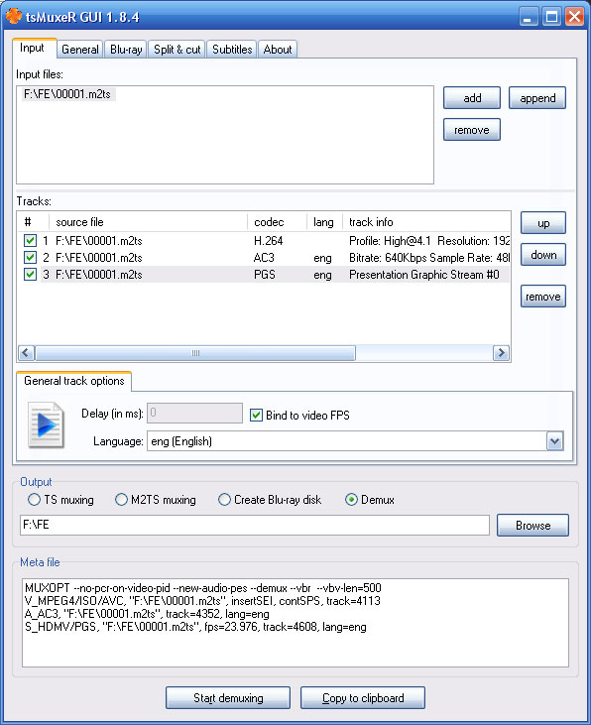Viewport: 591px width, 725px height.
Task: Click Presentation Graphic Stream #0 text
Action: (424, 275)
